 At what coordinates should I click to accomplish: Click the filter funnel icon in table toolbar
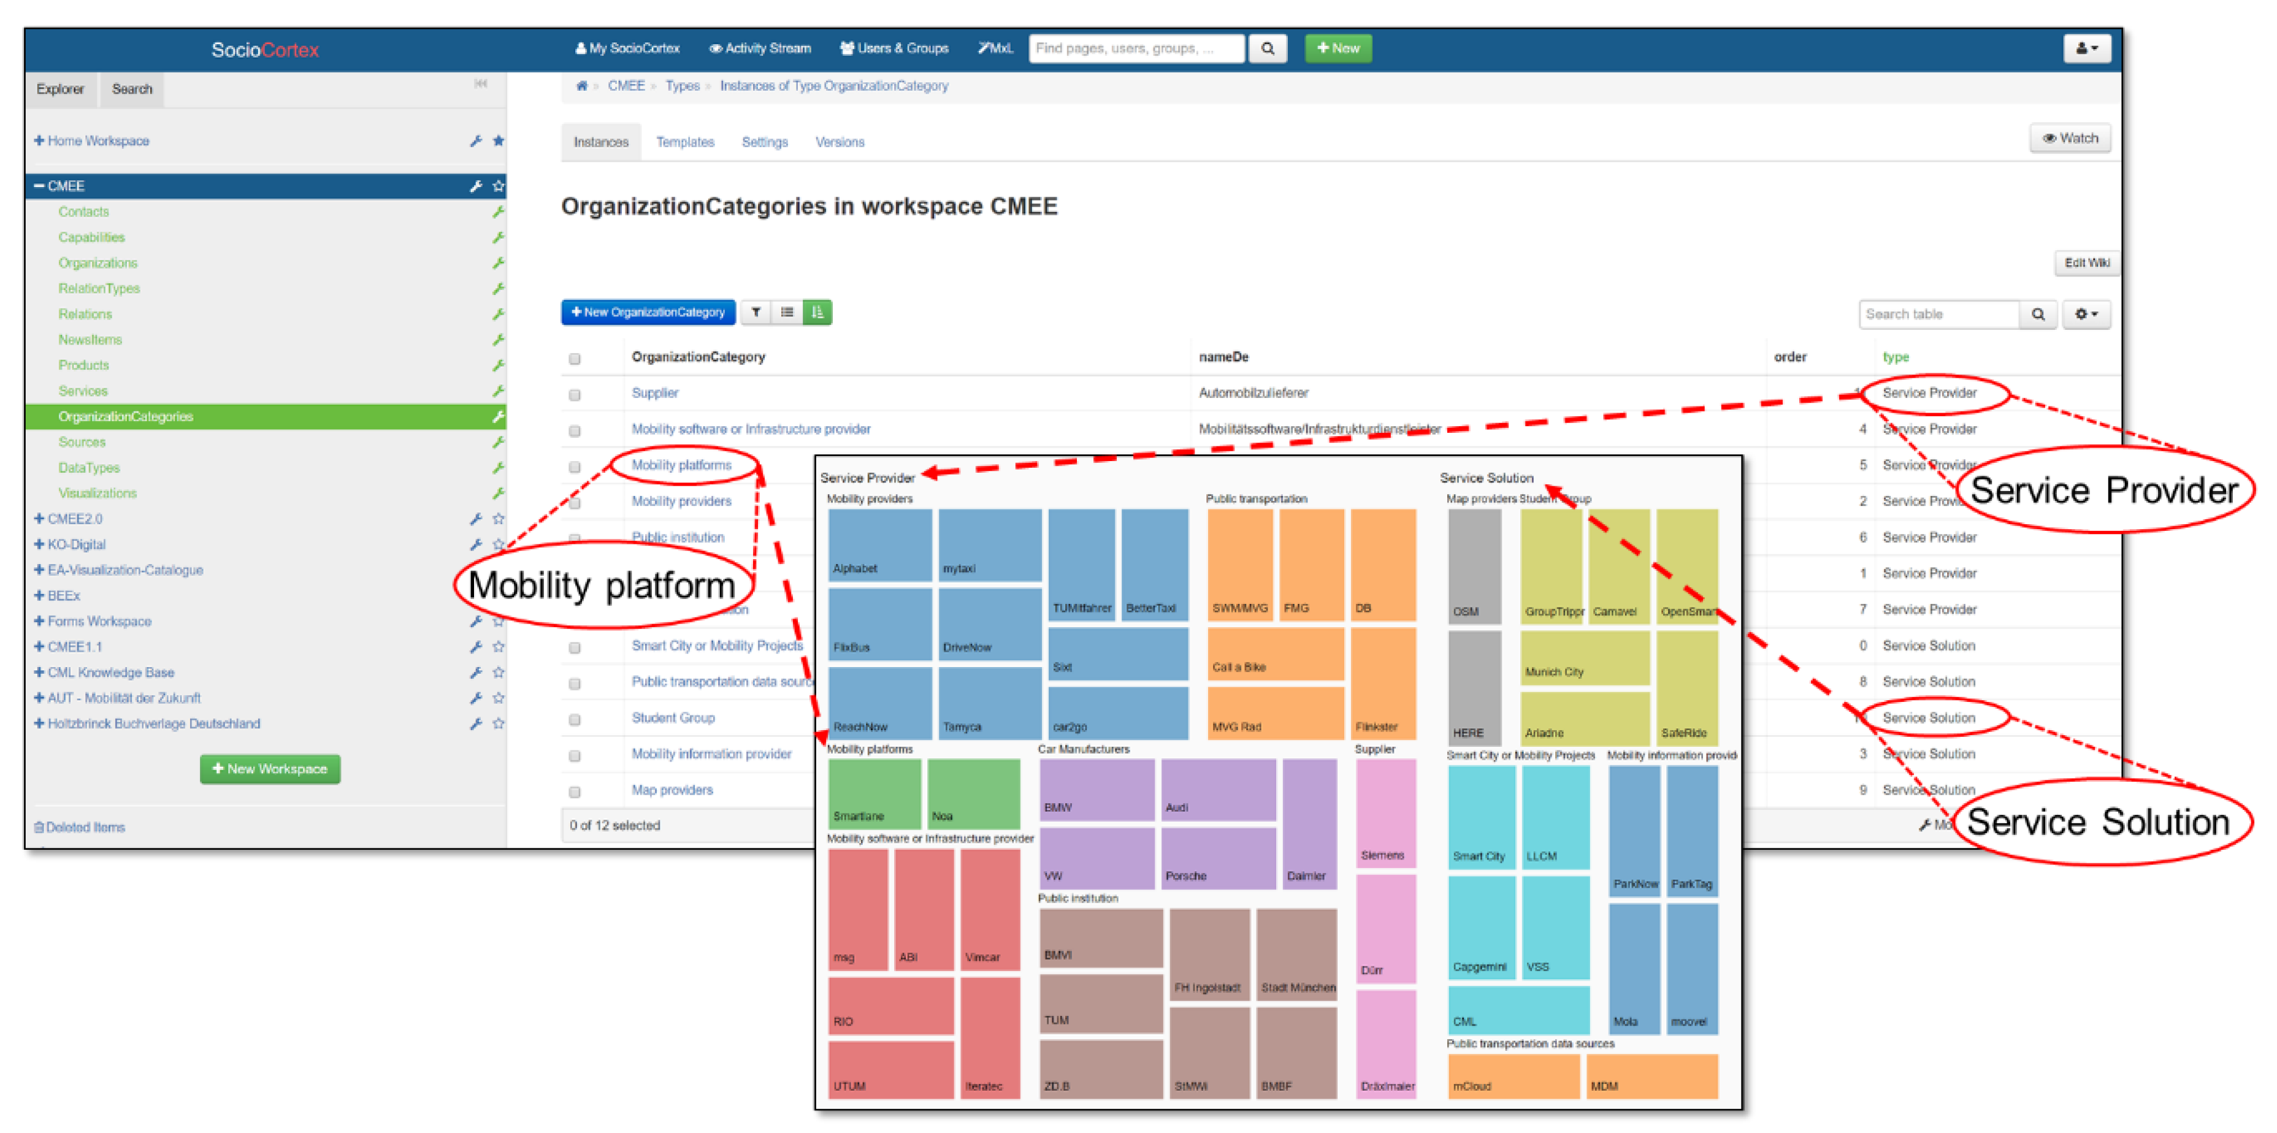click(x=756, y=312)
